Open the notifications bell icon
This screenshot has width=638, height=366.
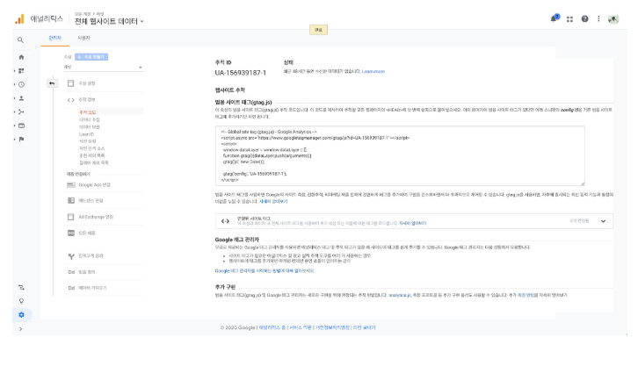(x=555, y=18)
